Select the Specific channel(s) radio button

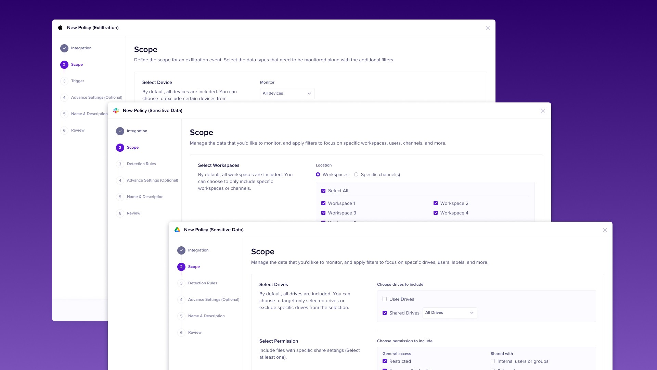point(356,175)
